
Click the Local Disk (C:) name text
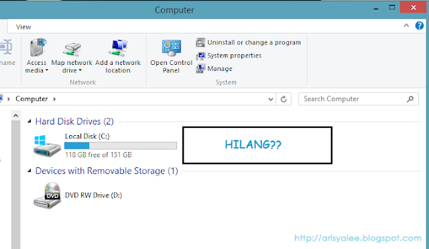pos(87,136)
